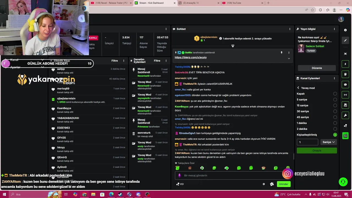Viewport: 352px width, 198px height.
Task: Open Windows Start button
Action: pyautogui.click(x=5, y=194)
